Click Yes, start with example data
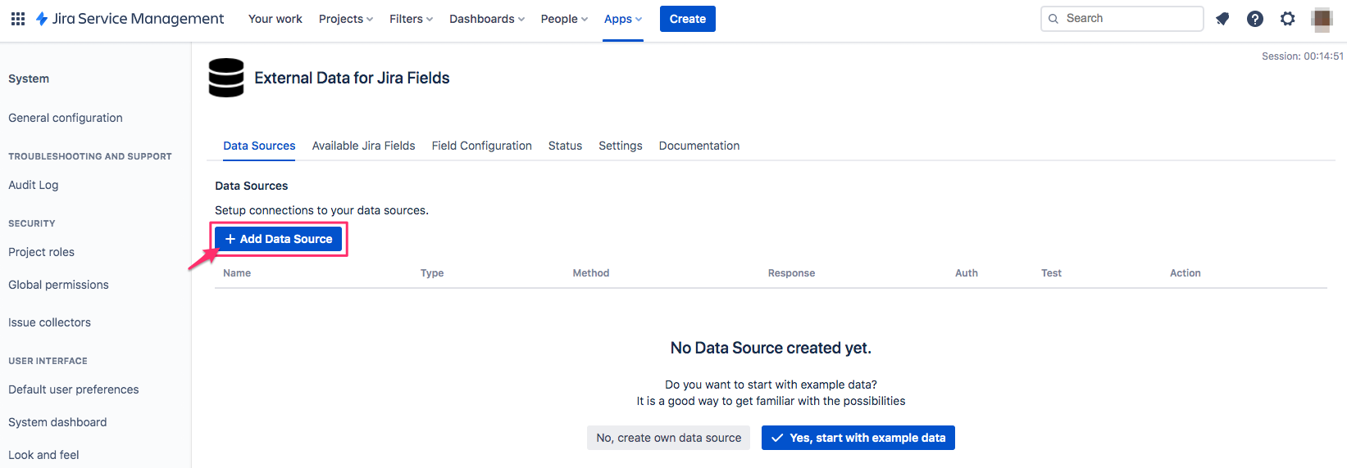Viewport: 1347px width, 468px height. [x=858, y=438]
